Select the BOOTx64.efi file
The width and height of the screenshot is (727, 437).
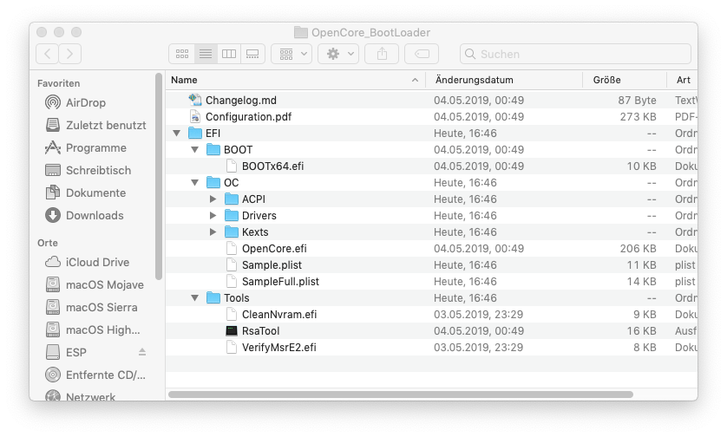pyautogui.click(x=432, y=166)
